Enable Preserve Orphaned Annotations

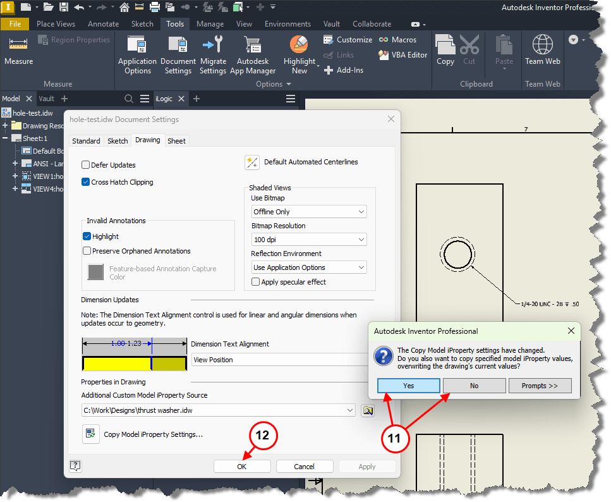(87, 251)
